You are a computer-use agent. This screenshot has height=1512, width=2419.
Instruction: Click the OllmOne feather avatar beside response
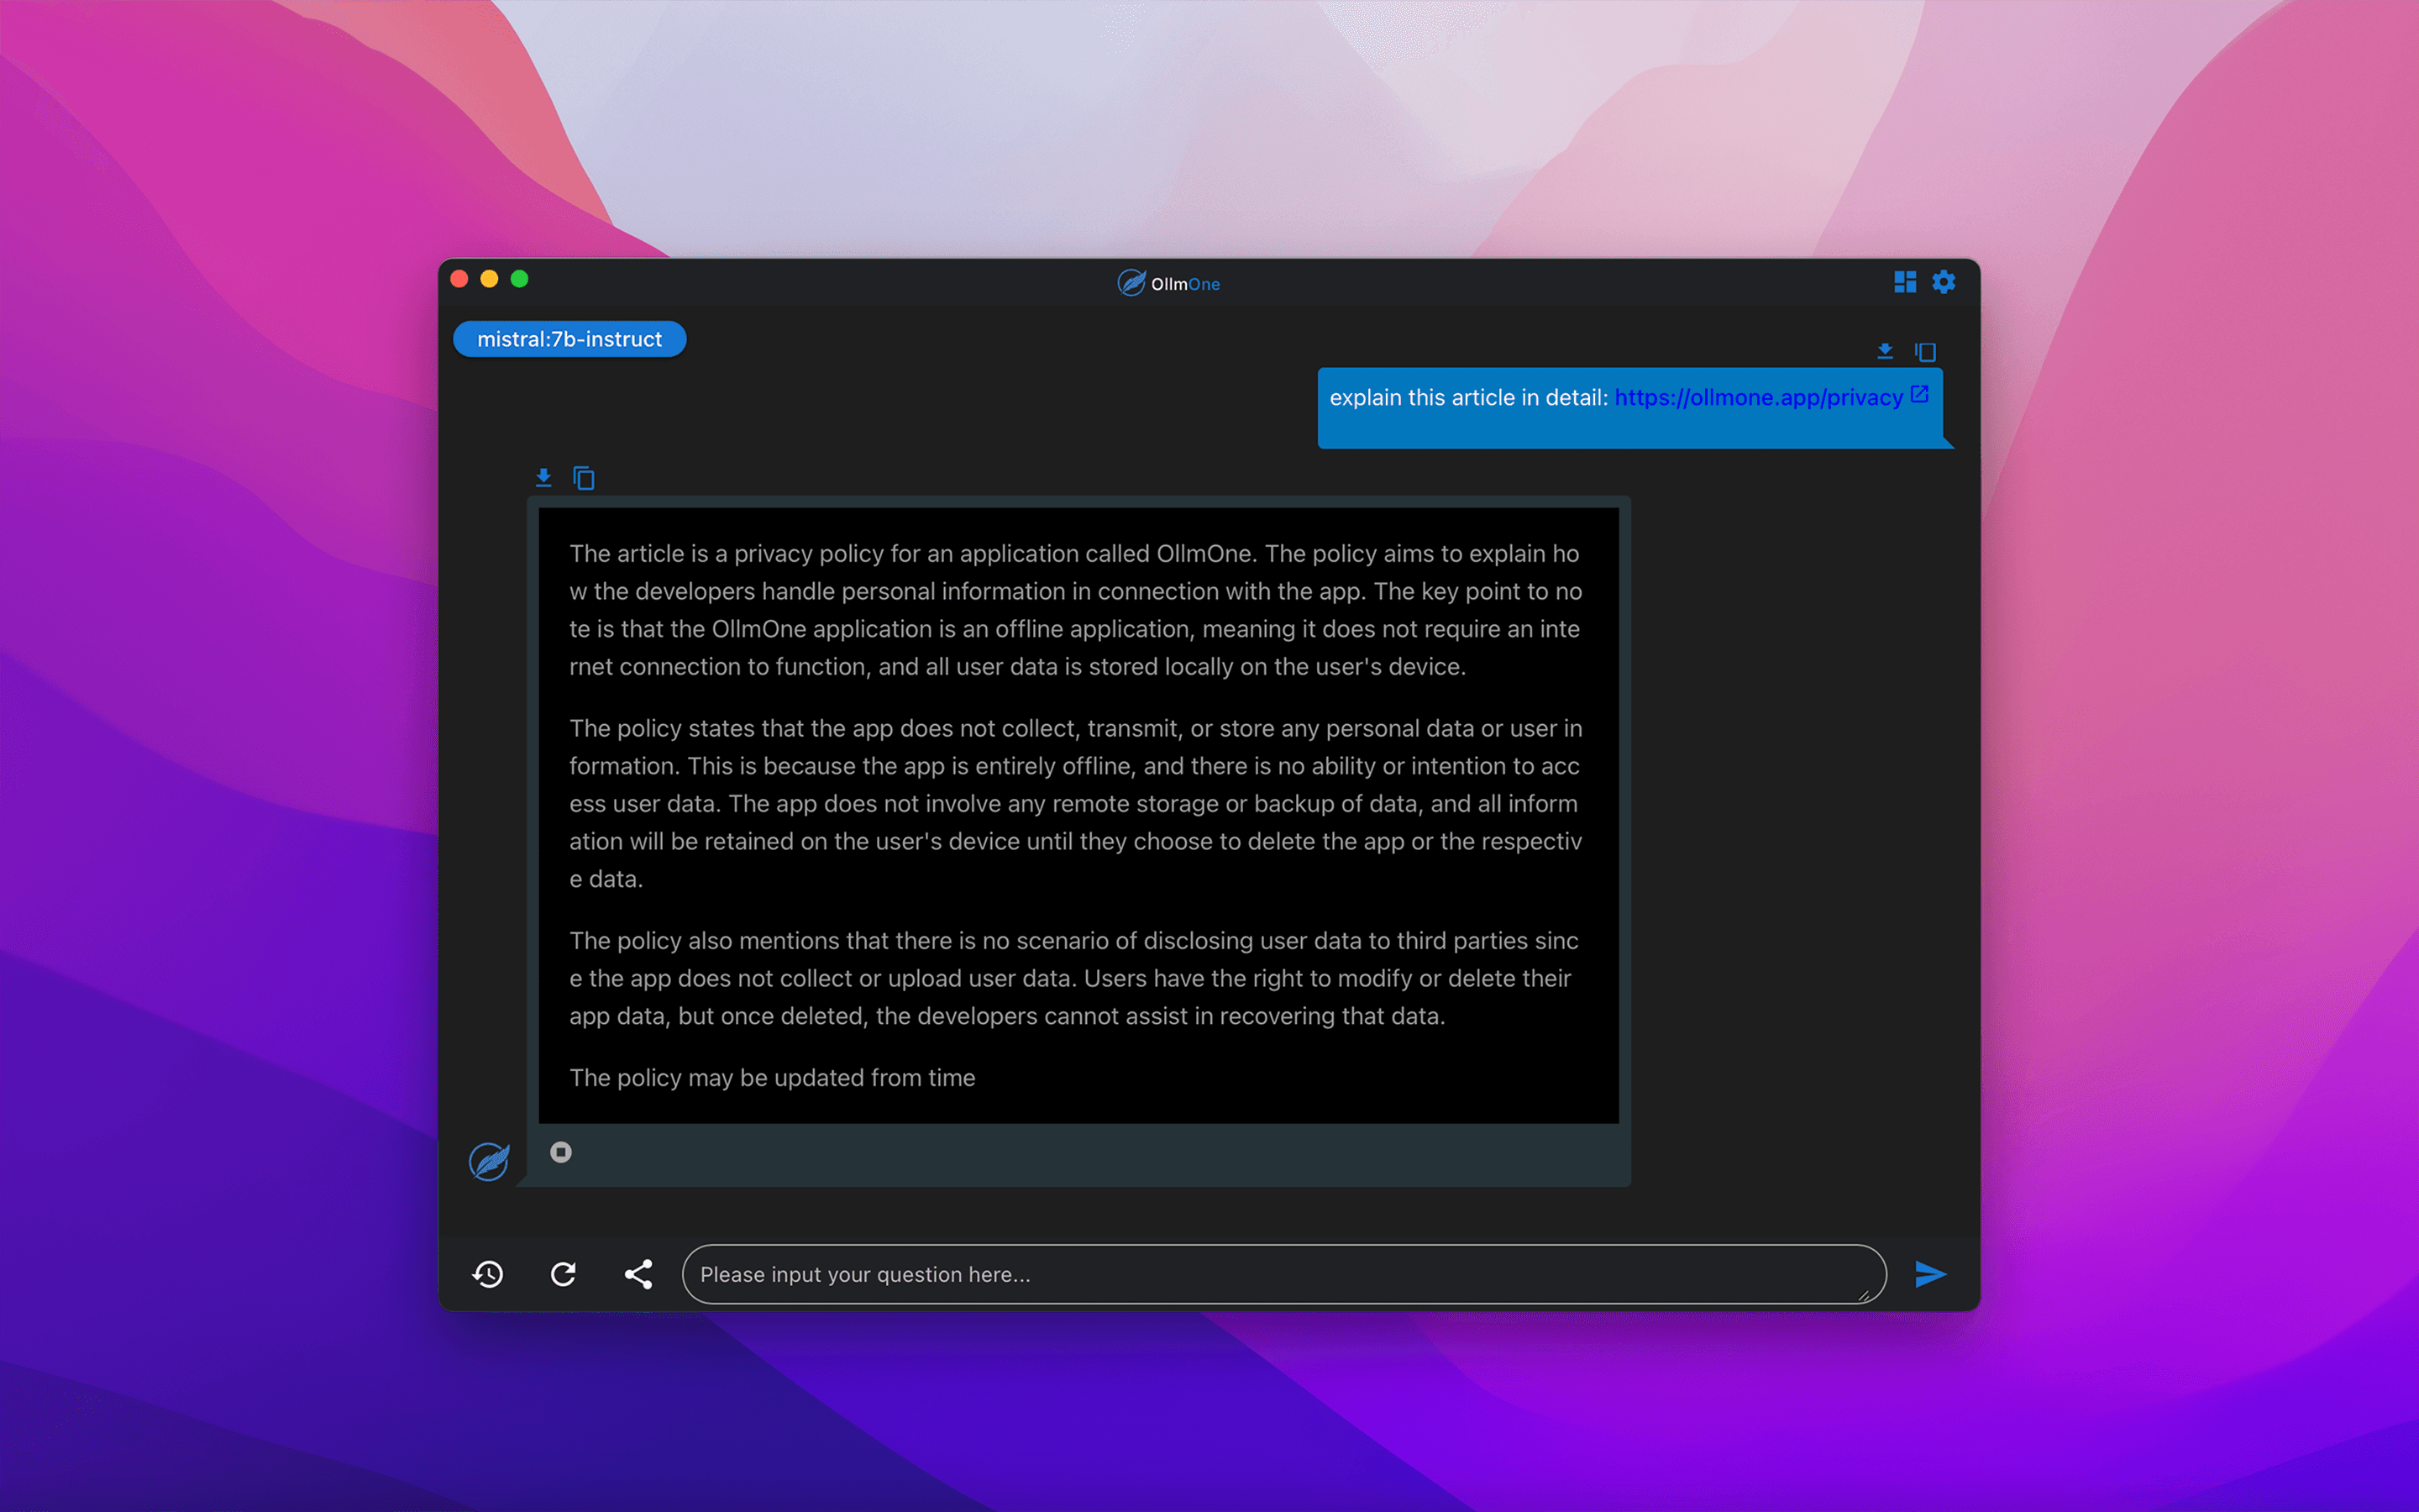click(x=489, y=1161)
